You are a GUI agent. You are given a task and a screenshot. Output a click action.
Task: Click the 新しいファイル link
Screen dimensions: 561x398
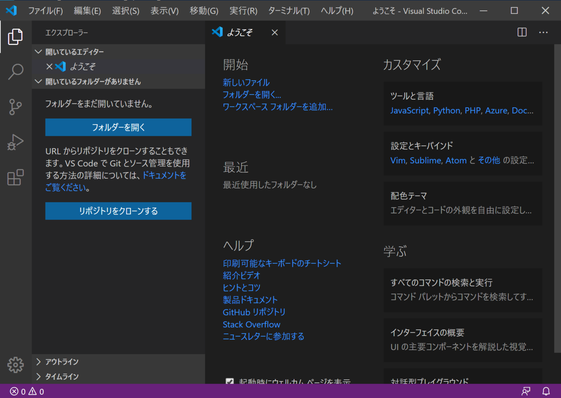click(246, 83)
